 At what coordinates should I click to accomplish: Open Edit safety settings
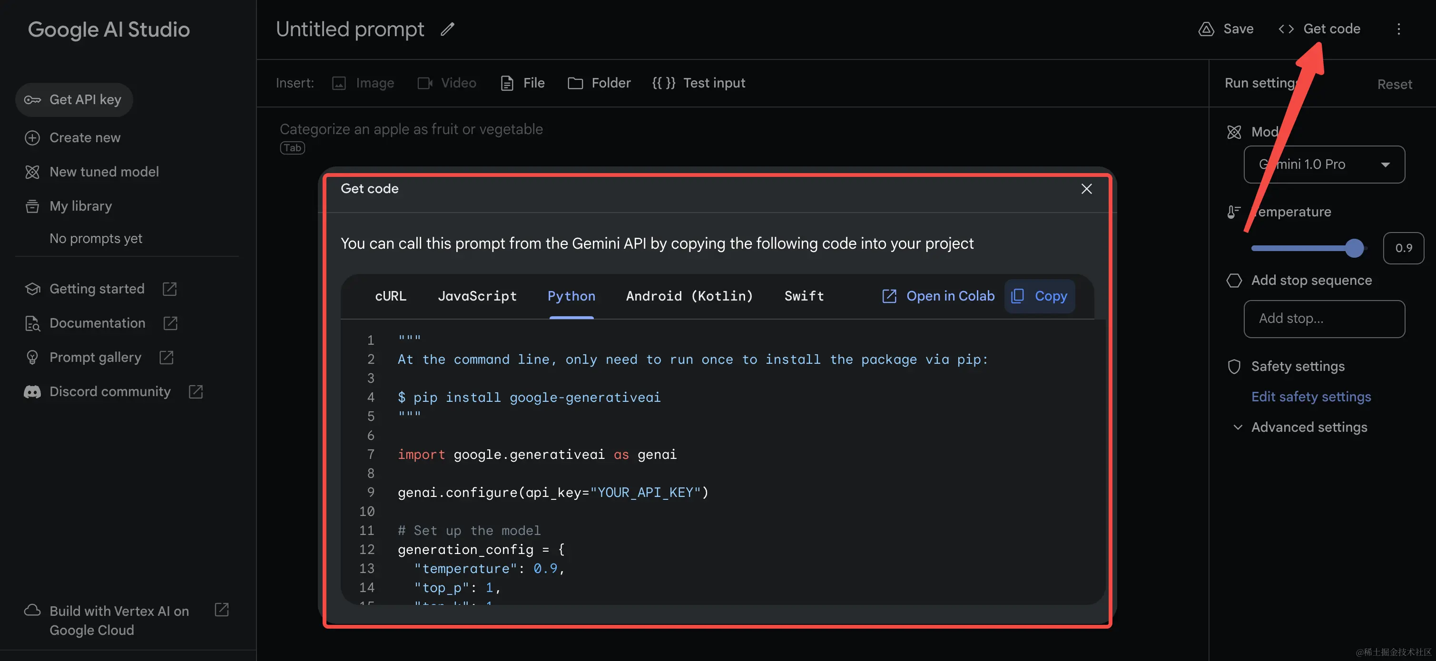pyautogui.click(x=1311, y=396)
